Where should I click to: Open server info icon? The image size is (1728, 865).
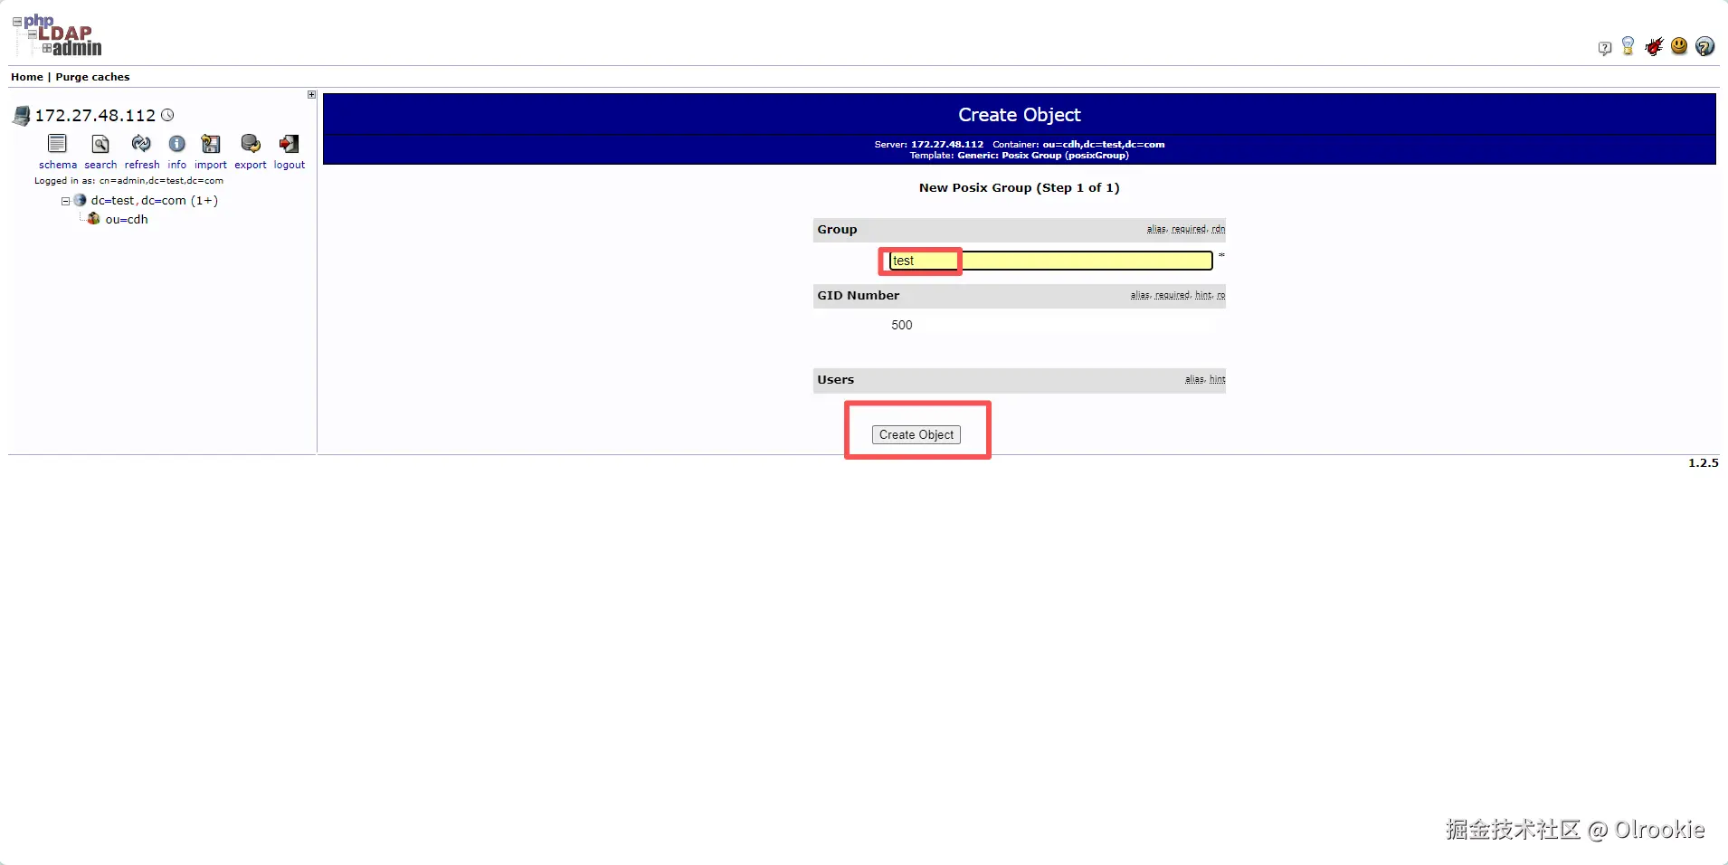177,144
